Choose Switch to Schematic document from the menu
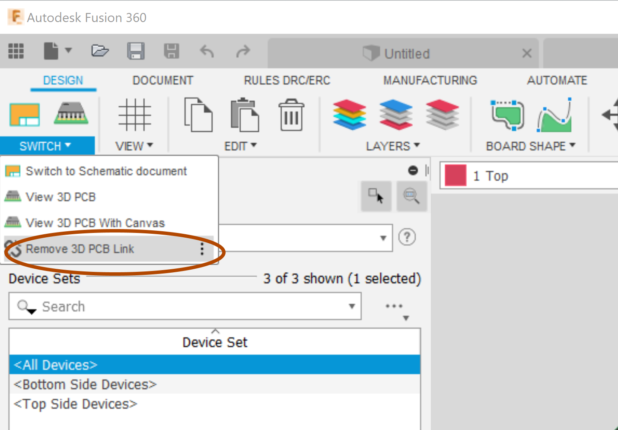Image resolution: width=618 pixels, height=430 pixels. (x=106, y=171)
